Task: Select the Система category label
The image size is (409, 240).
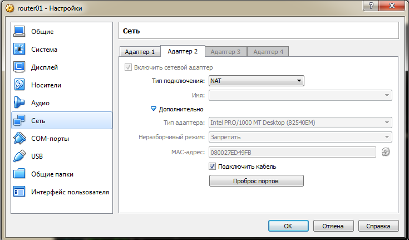Action: [x=44, y=50]
